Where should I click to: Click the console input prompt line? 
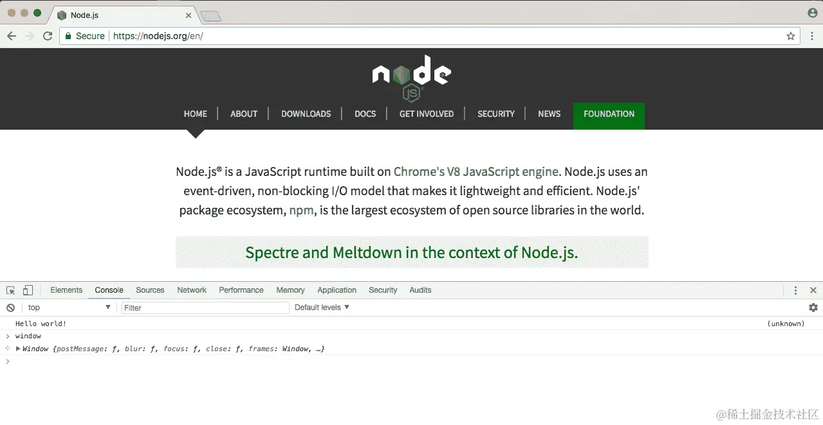pyautogui.click(x=412, y=361)
